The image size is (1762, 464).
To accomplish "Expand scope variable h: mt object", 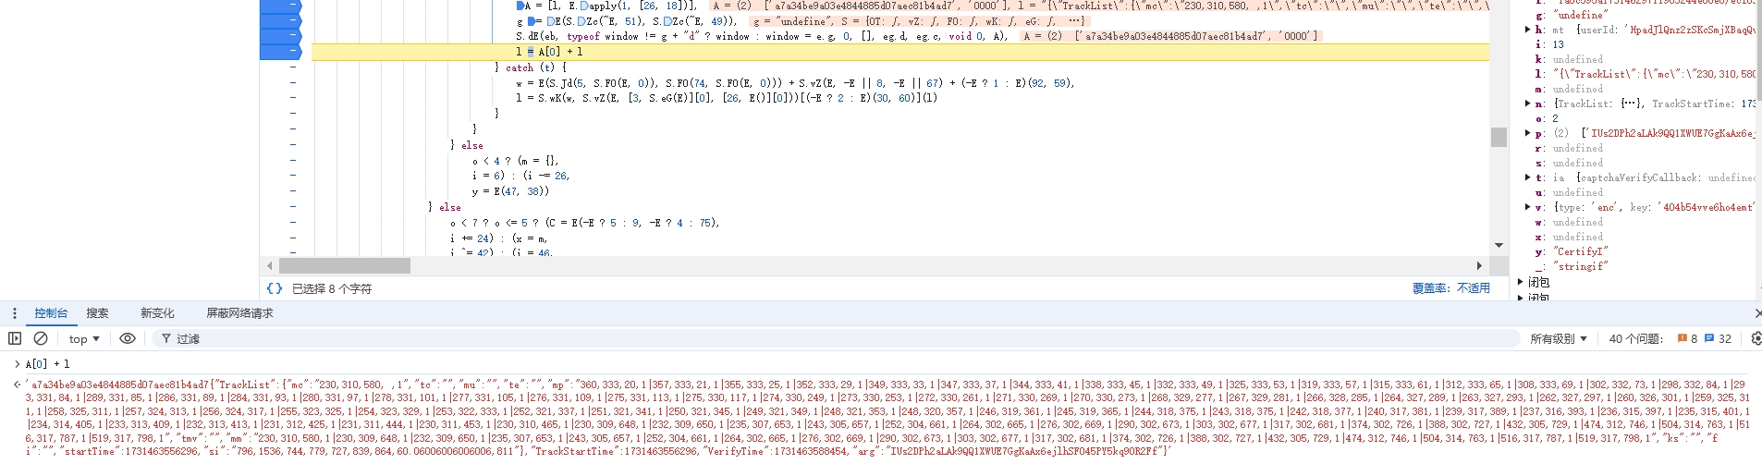I will pos(1527,30).
